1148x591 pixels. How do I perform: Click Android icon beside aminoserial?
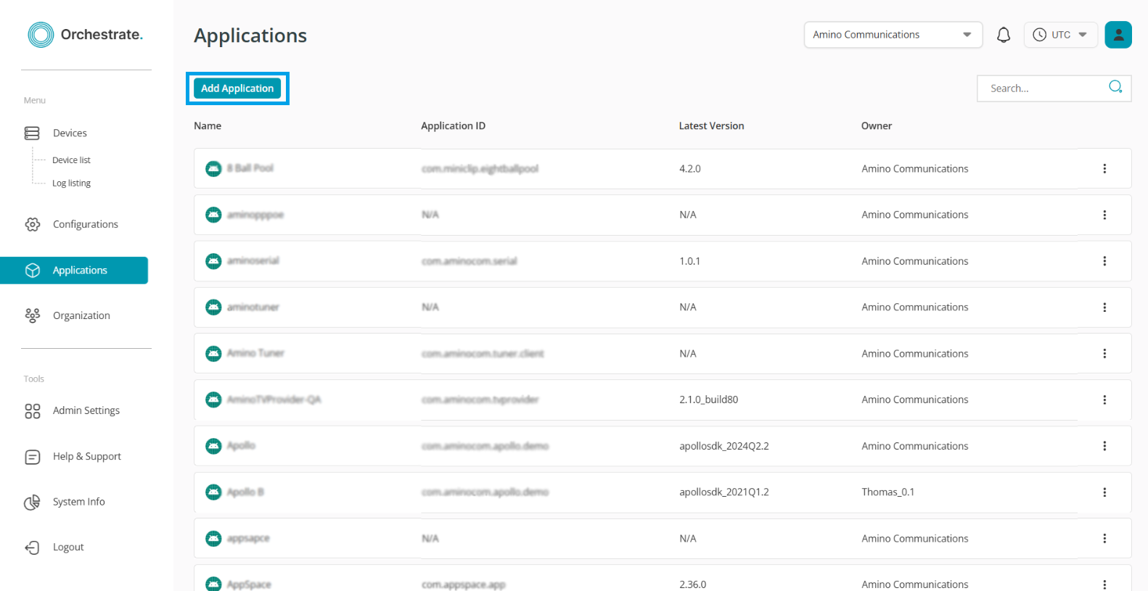tap(213, 261)
